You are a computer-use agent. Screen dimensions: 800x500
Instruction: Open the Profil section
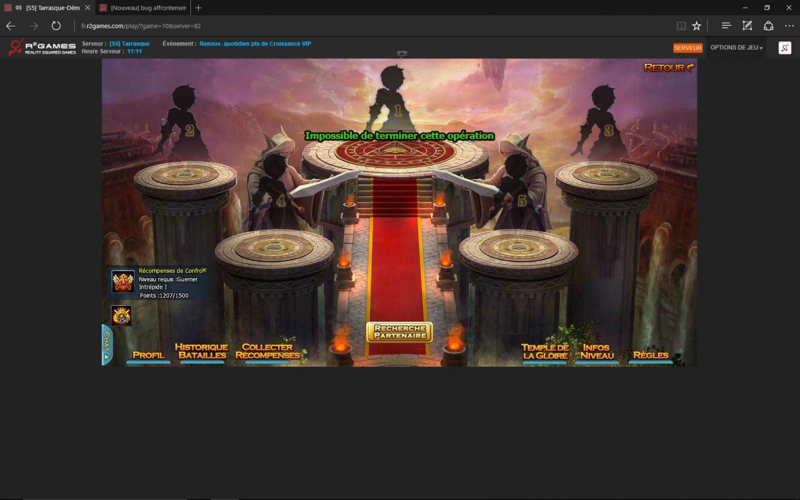[148, 355]
